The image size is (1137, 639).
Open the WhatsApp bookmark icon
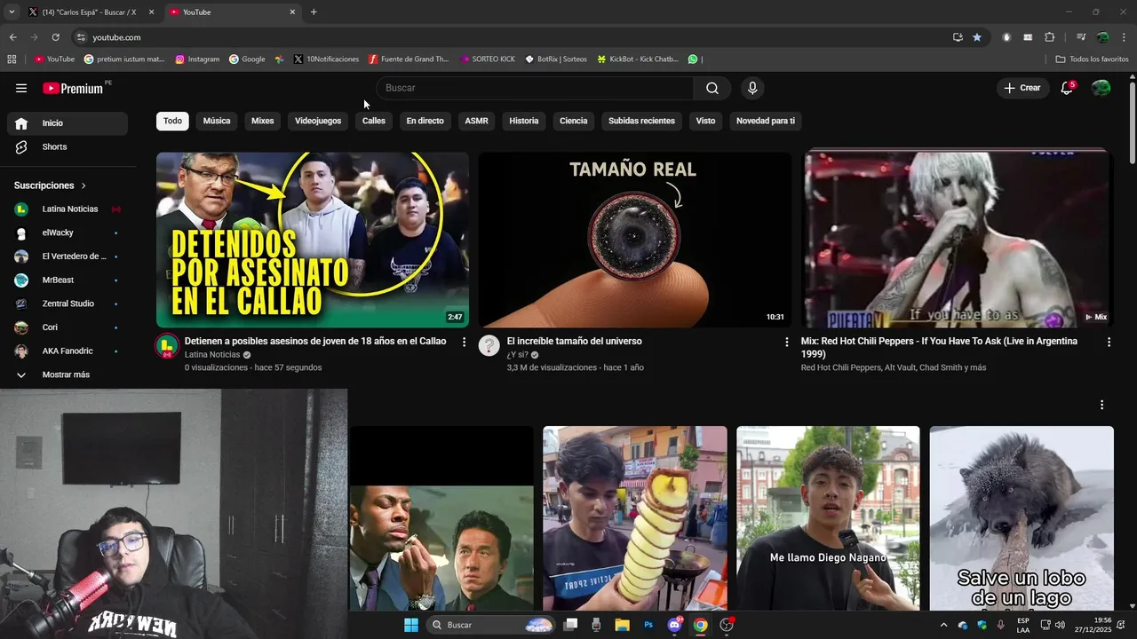click(693, 59)
